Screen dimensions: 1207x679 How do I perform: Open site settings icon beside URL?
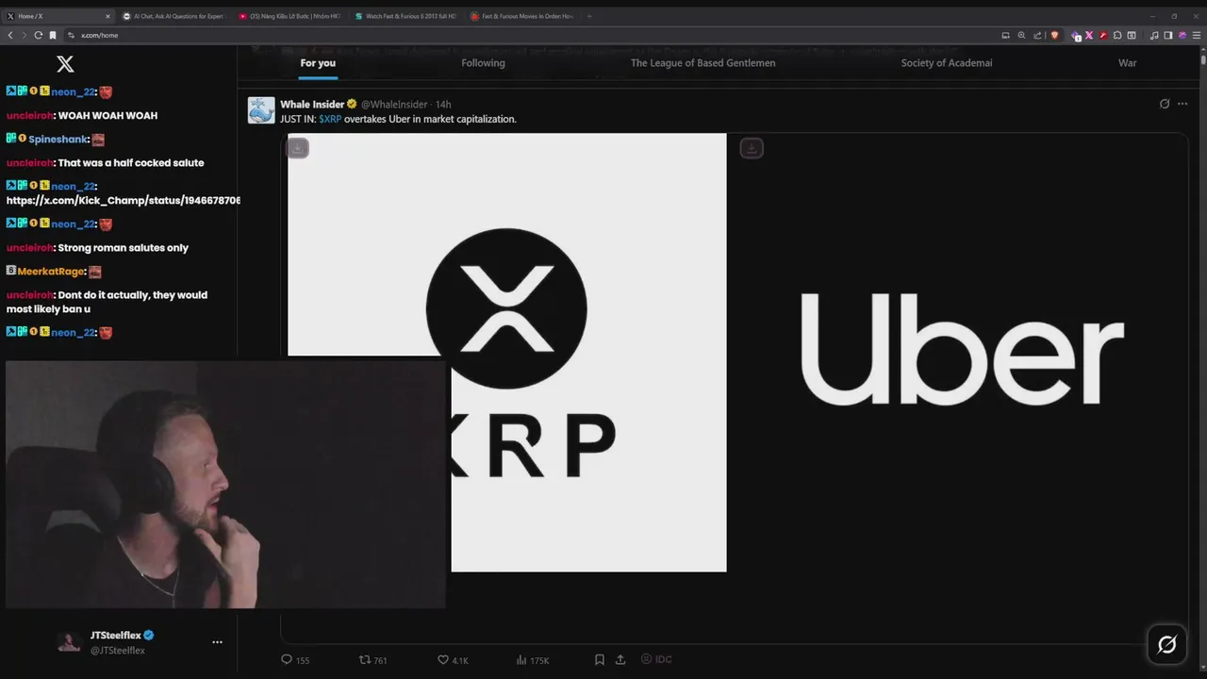71,35
